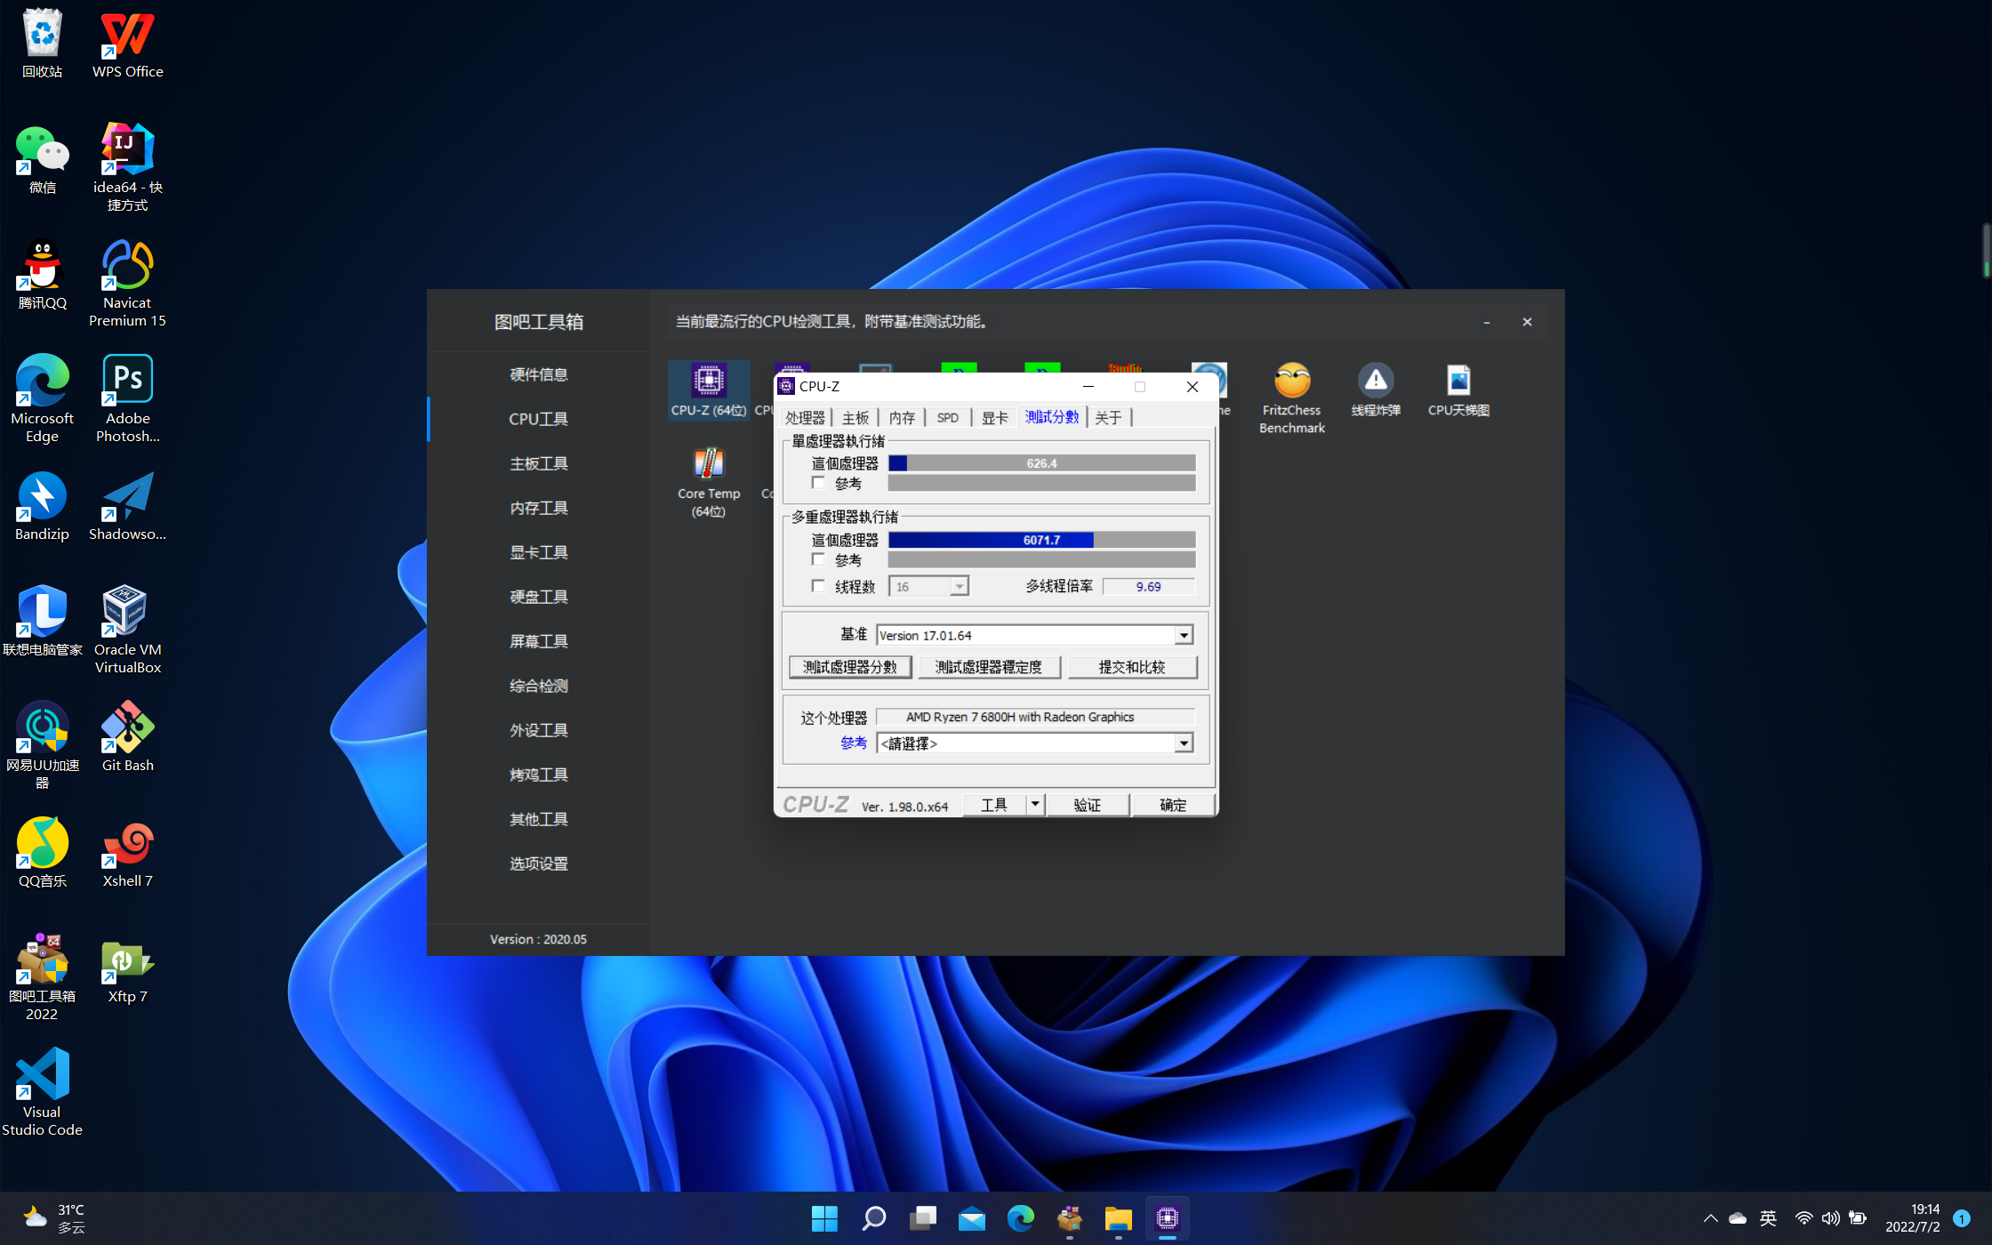Click 工具 button in CPU-Z
This screenshot has height=1245, width=1992.
coord(994,805)
